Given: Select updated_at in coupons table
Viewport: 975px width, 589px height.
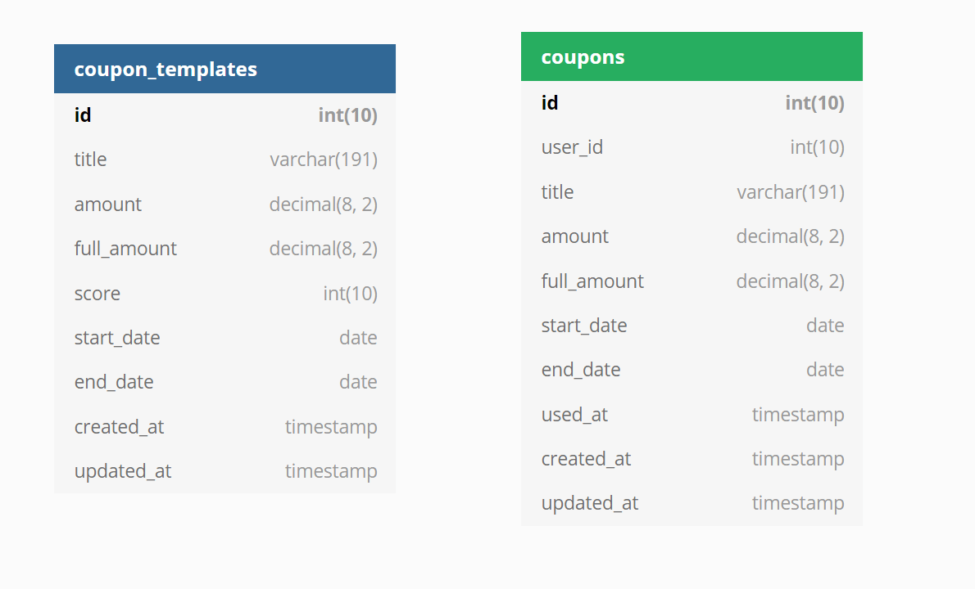Looking at the screenshot, I should (692, 503).
